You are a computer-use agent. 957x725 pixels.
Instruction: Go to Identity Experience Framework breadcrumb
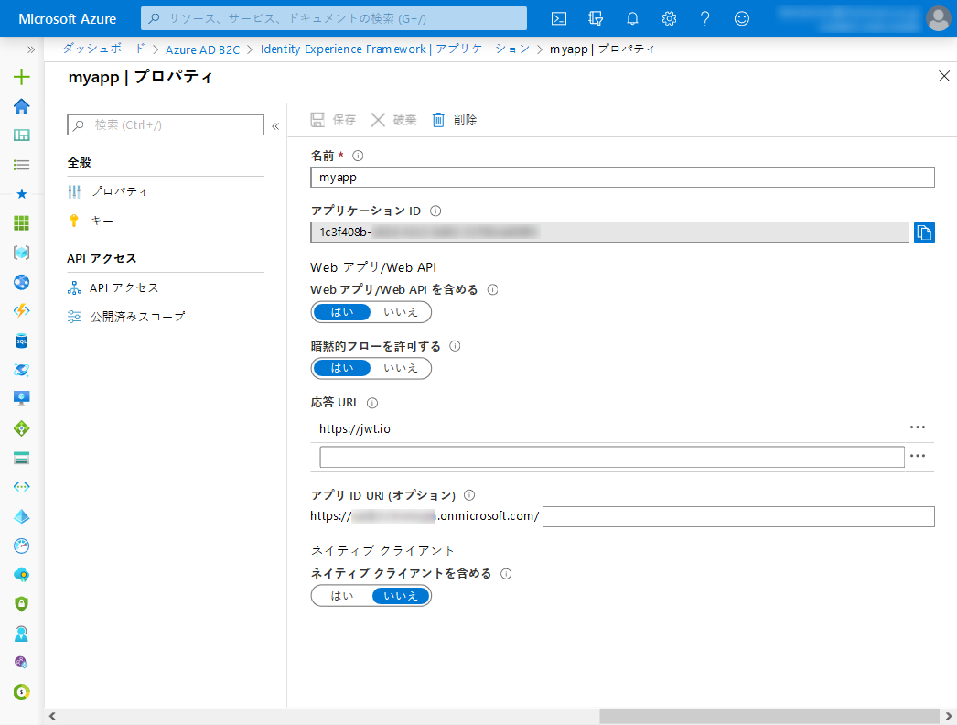[395, 49]
